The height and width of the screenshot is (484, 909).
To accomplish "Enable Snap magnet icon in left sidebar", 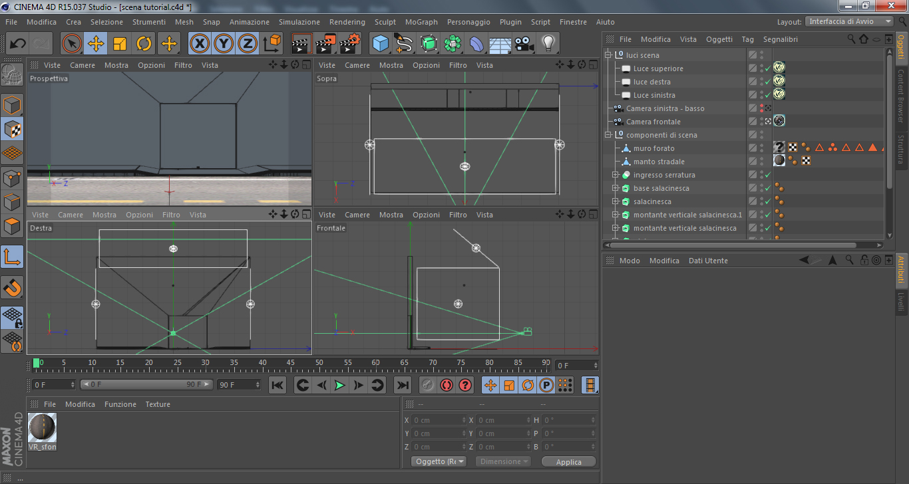I will click(x=13, y=288).
